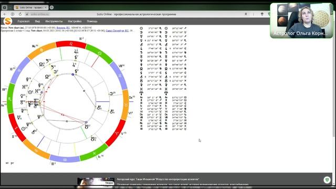Screen dimensions: 336x189
Task: Follow the Санкт-Петербург, RU location link
Action: coord(117,30)
